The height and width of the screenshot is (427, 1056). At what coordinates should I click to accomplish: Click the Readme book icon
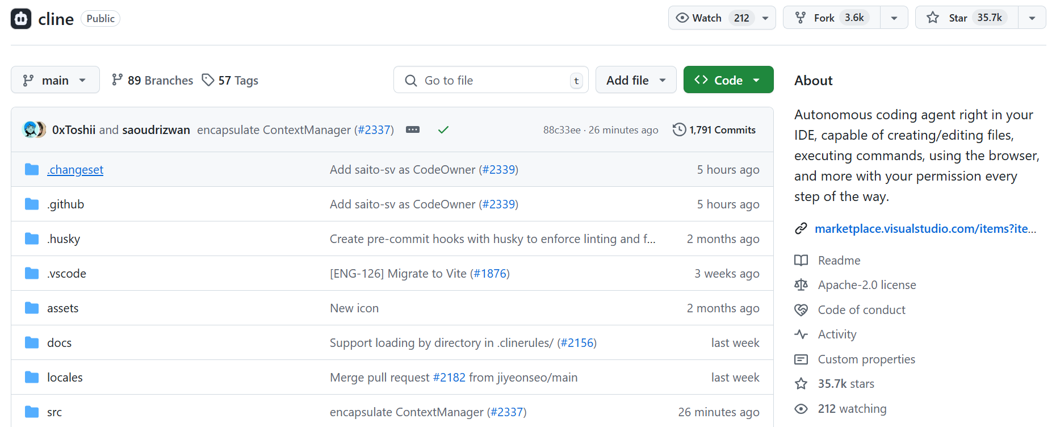(x=801, y=261)
